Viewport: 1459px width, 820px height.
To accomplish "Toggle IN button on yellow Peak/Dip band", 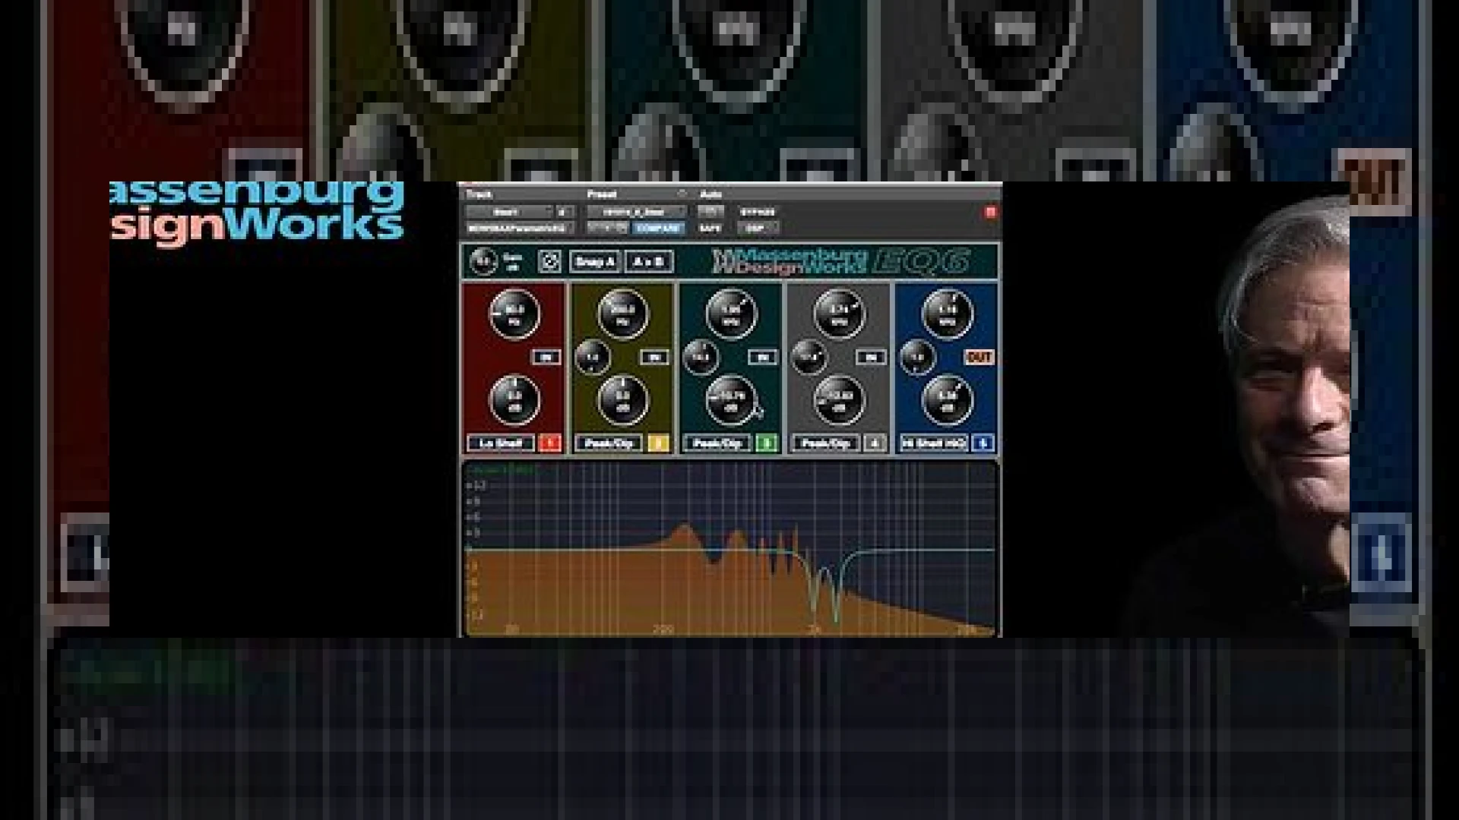I will click(654, 357).
